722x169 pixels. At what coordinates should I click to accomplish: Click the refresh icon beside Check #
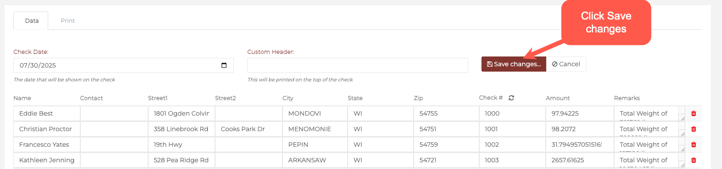[x=511, y=98]
